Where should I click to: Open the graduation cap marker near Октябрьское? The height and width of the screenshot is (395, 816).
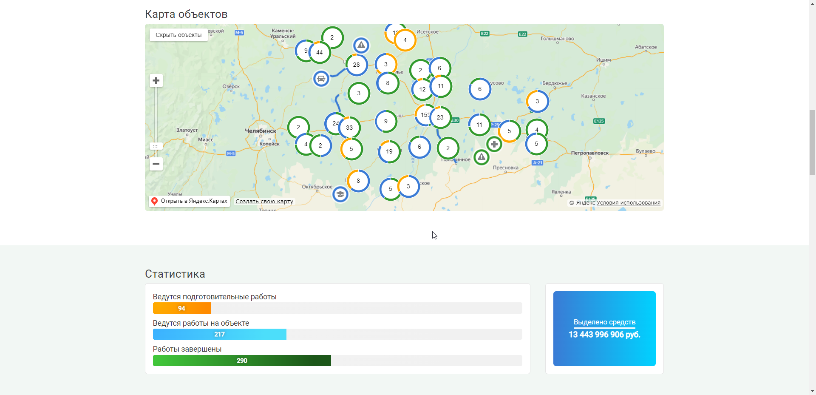tap(340, 194)
